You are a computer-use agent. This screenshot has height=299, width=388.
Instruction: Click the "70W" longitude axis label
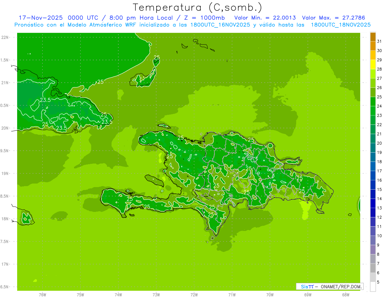tap(270, 295)
